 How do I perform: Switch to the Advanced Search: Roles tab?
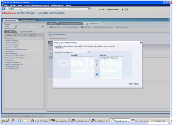71,24
